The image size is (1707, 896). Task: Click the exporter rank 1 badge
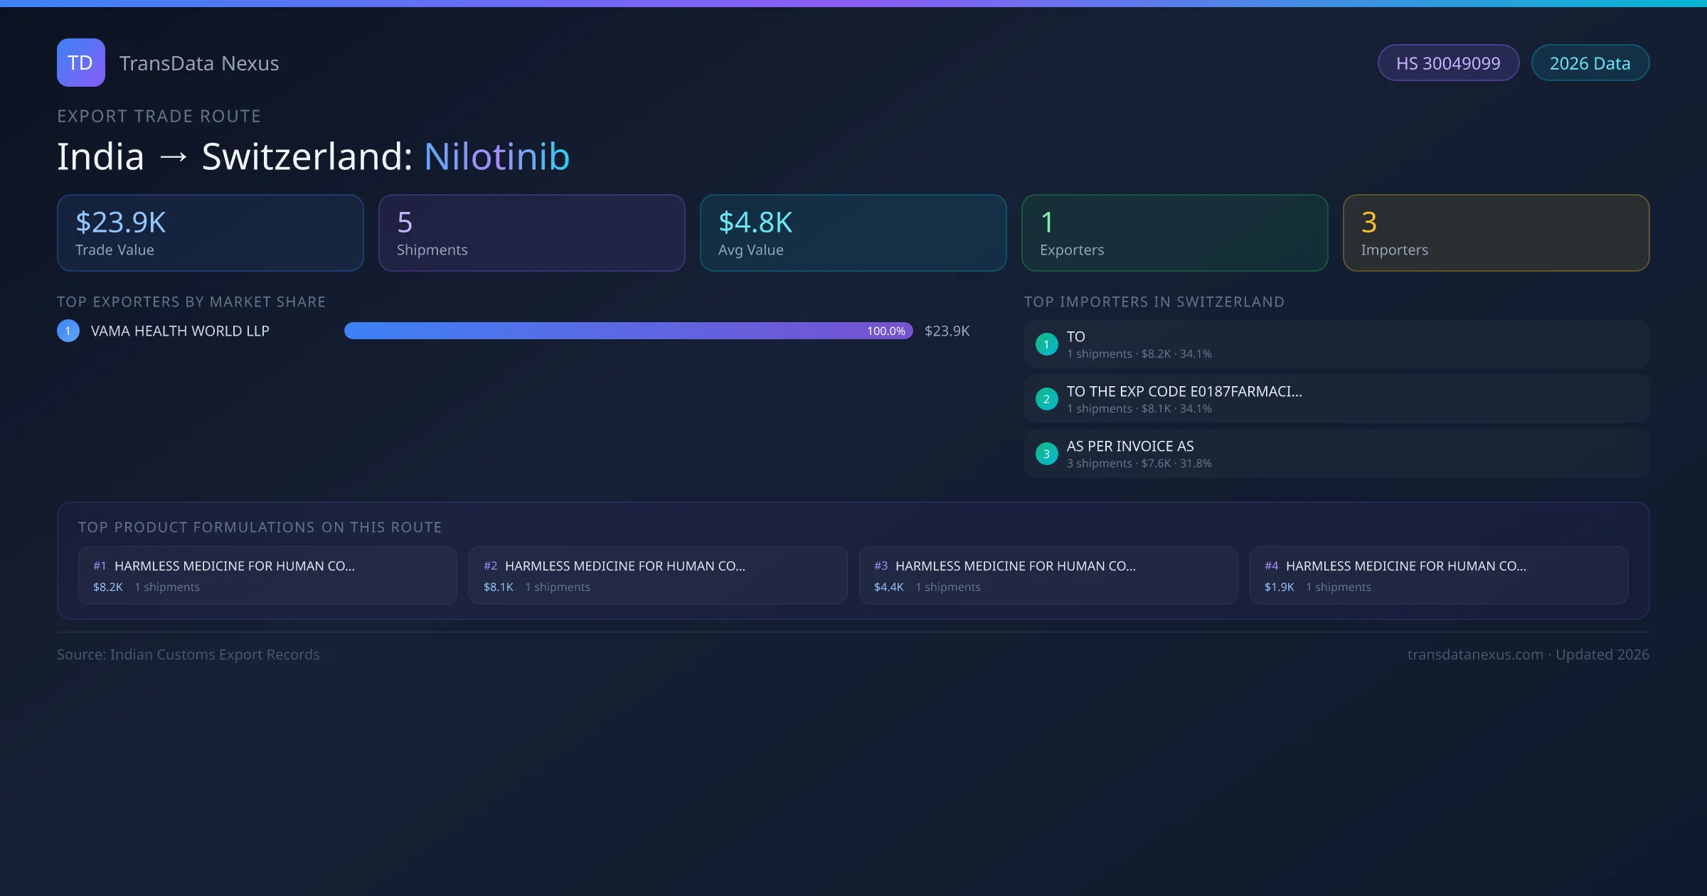coord(68,331)
